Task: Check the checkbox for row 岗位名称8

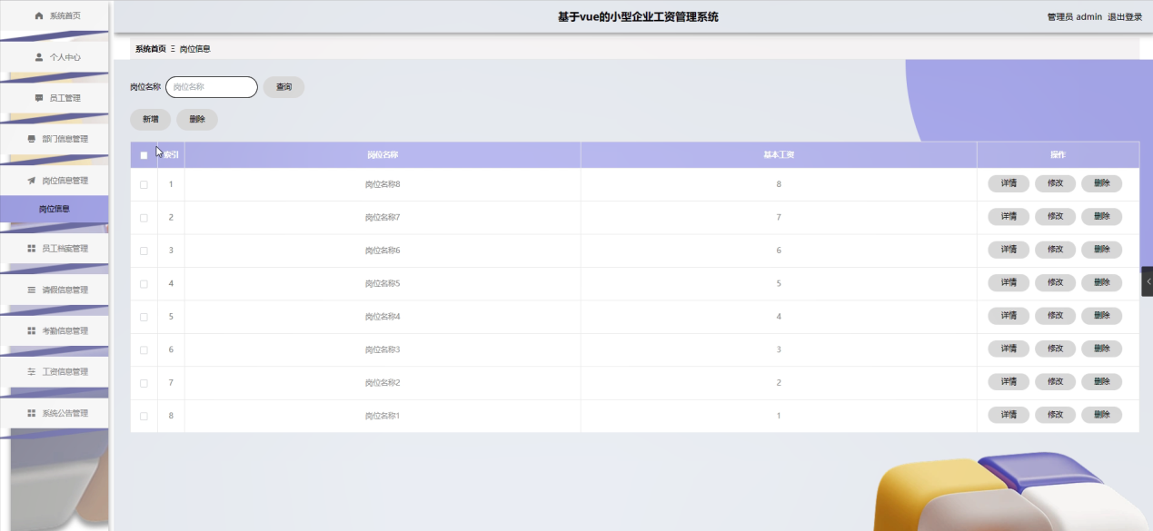Action: (x=144, y=185)
